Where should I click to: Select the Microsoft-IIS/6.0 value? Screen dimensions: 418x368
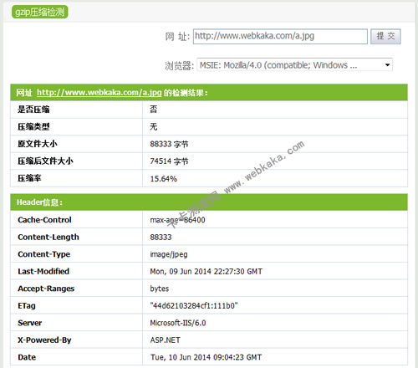tap(178, 323)
